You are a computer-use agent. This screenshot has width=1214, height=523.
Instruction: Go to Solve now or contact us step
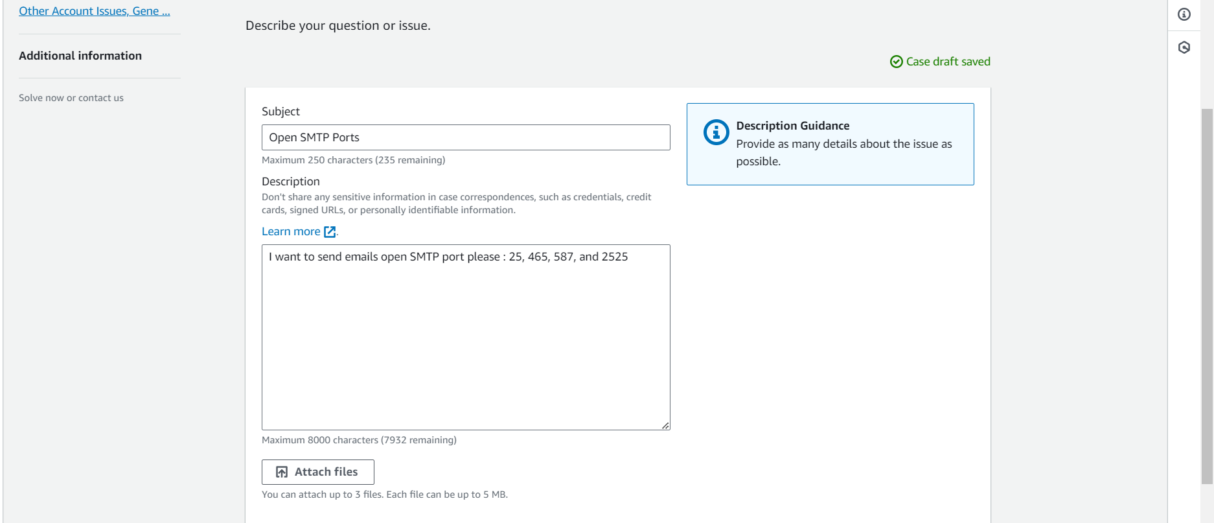71,98
